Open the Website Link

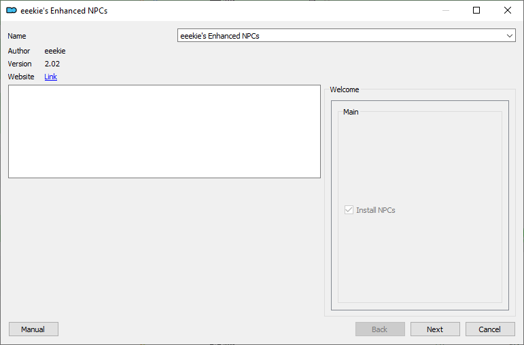(x=50, y=77)
